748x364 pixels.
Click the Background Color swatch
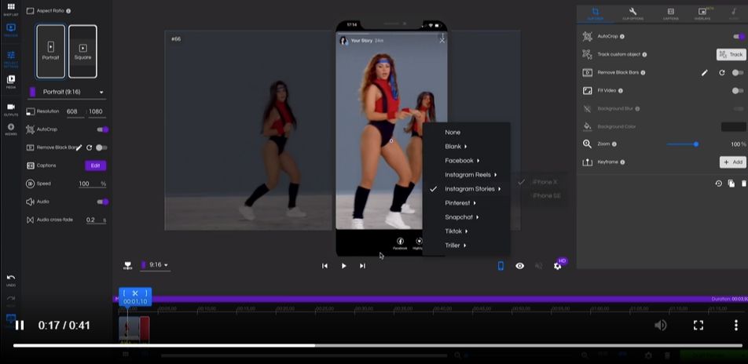point(733,127)
